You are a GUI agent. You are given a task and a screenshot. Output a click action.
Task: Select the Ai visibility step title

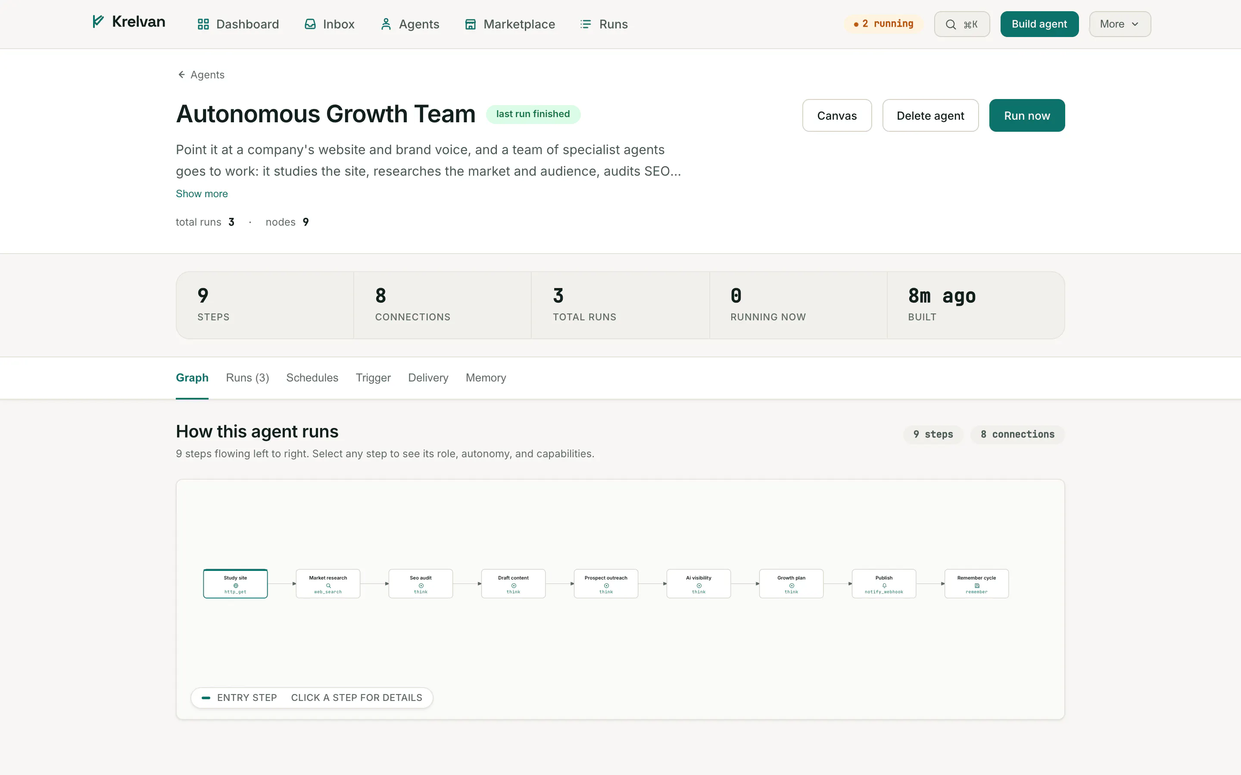pos(698,578)
